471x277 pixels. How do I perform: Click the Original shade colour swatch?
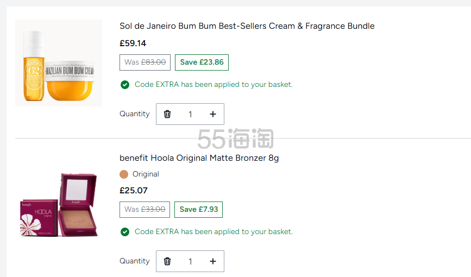124,174
